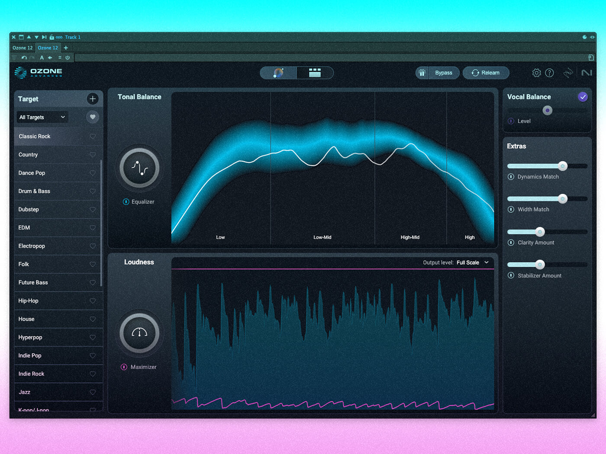
Task: Add a new plugin tab
Action: 66,48
